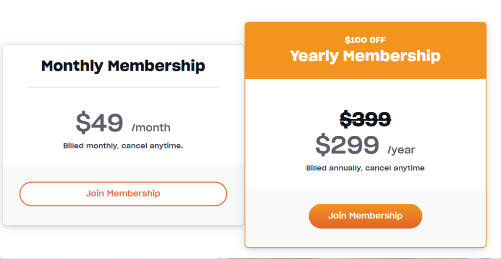Click the /year billing period label

click(401, 150)
